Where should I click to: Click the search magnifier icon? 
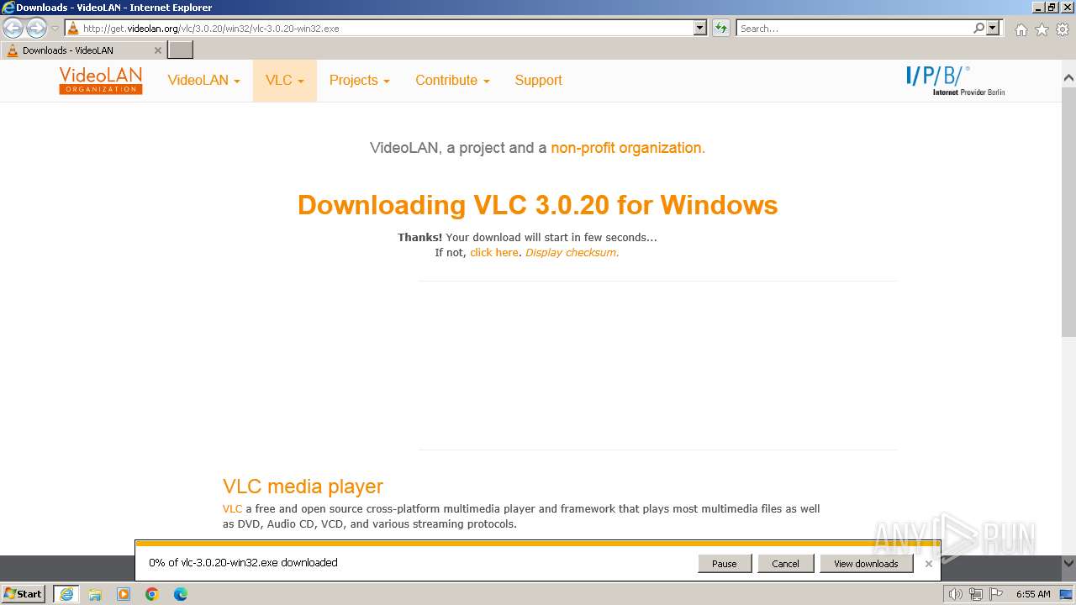(x=978, y=28)
